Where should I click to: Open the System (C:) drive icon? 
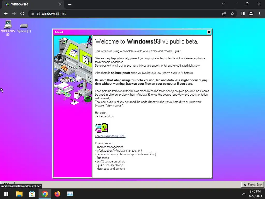click(x=24, y=28)
